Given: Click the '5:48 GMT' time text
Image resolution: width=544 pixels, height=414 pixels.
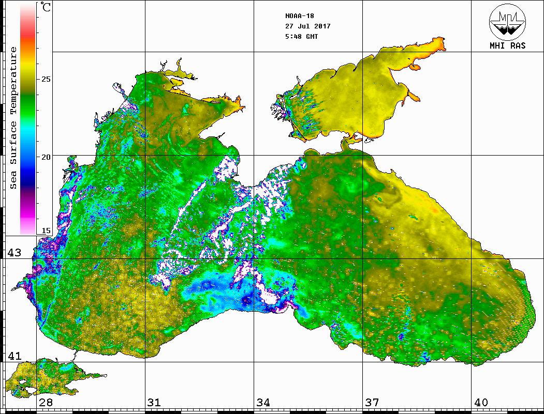Looking at the screenshot, I should pos(301,36).
